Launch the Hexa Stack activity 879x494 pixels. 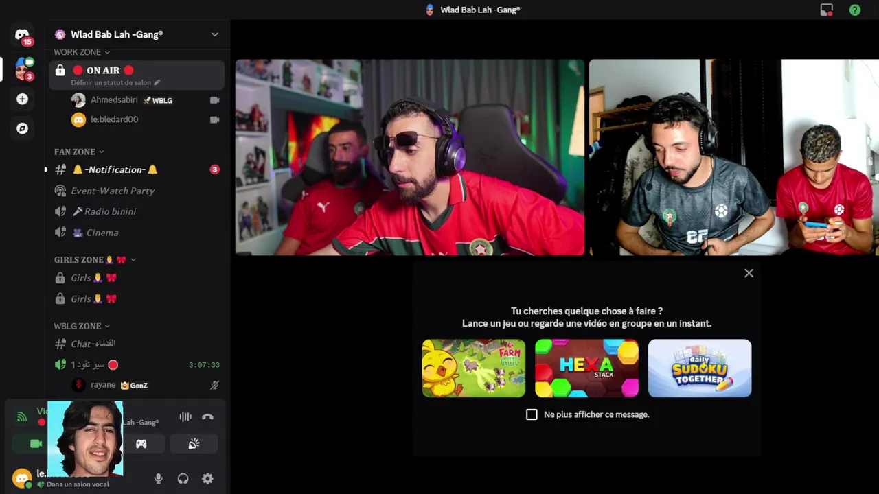coord(586,368)
